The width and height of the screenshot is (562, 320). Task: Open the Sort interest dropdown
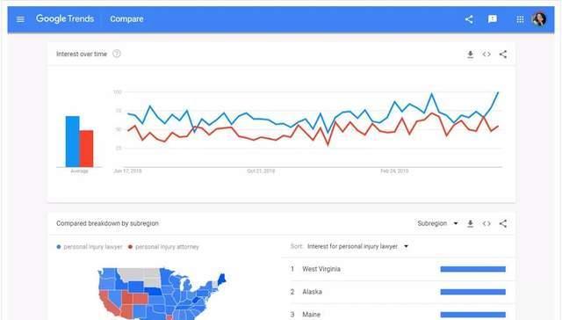coord(357,246)
